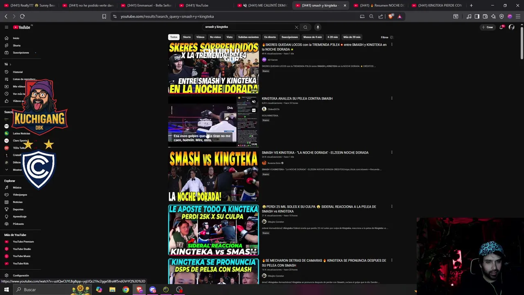The height and width of the screenshot is (295, 524).
Task: Select the En directo filter chip
Action: pos(270,37)
